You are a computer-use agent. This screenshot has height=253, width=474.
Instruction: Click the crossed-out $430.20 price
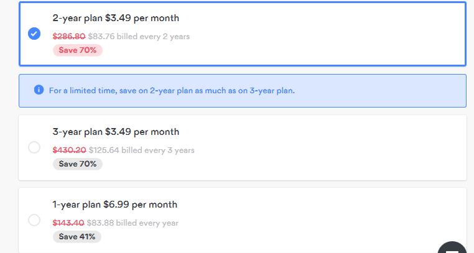(x=68, y=150)
